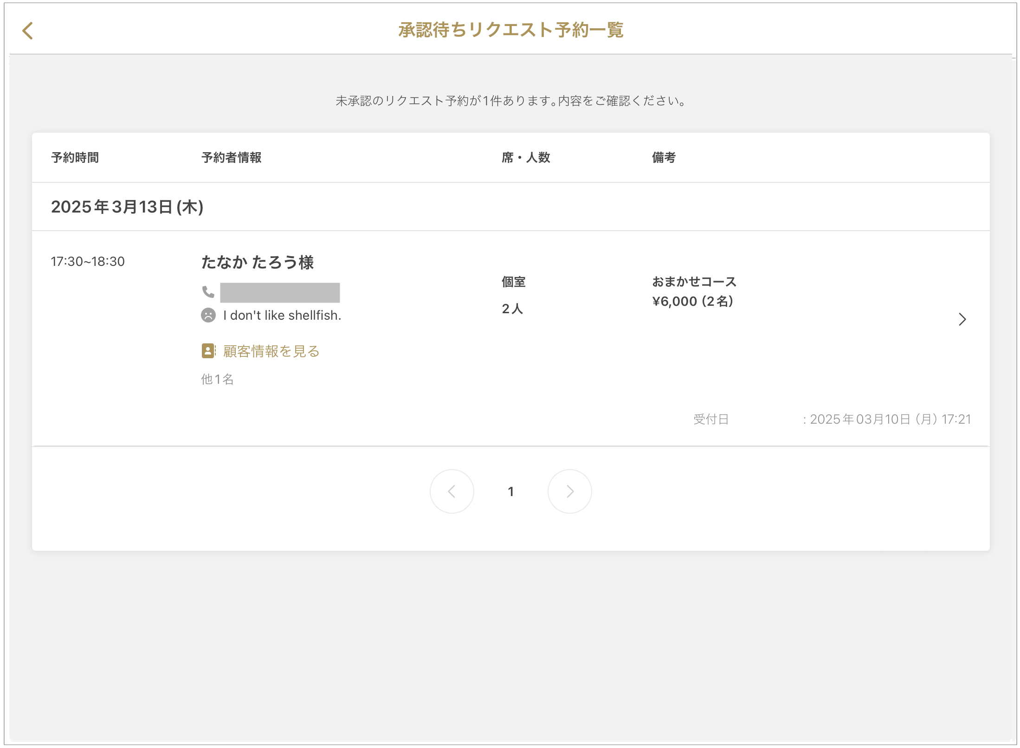Select page number 1
Viewport: 1020px width, 748px height.
point(510,492)
